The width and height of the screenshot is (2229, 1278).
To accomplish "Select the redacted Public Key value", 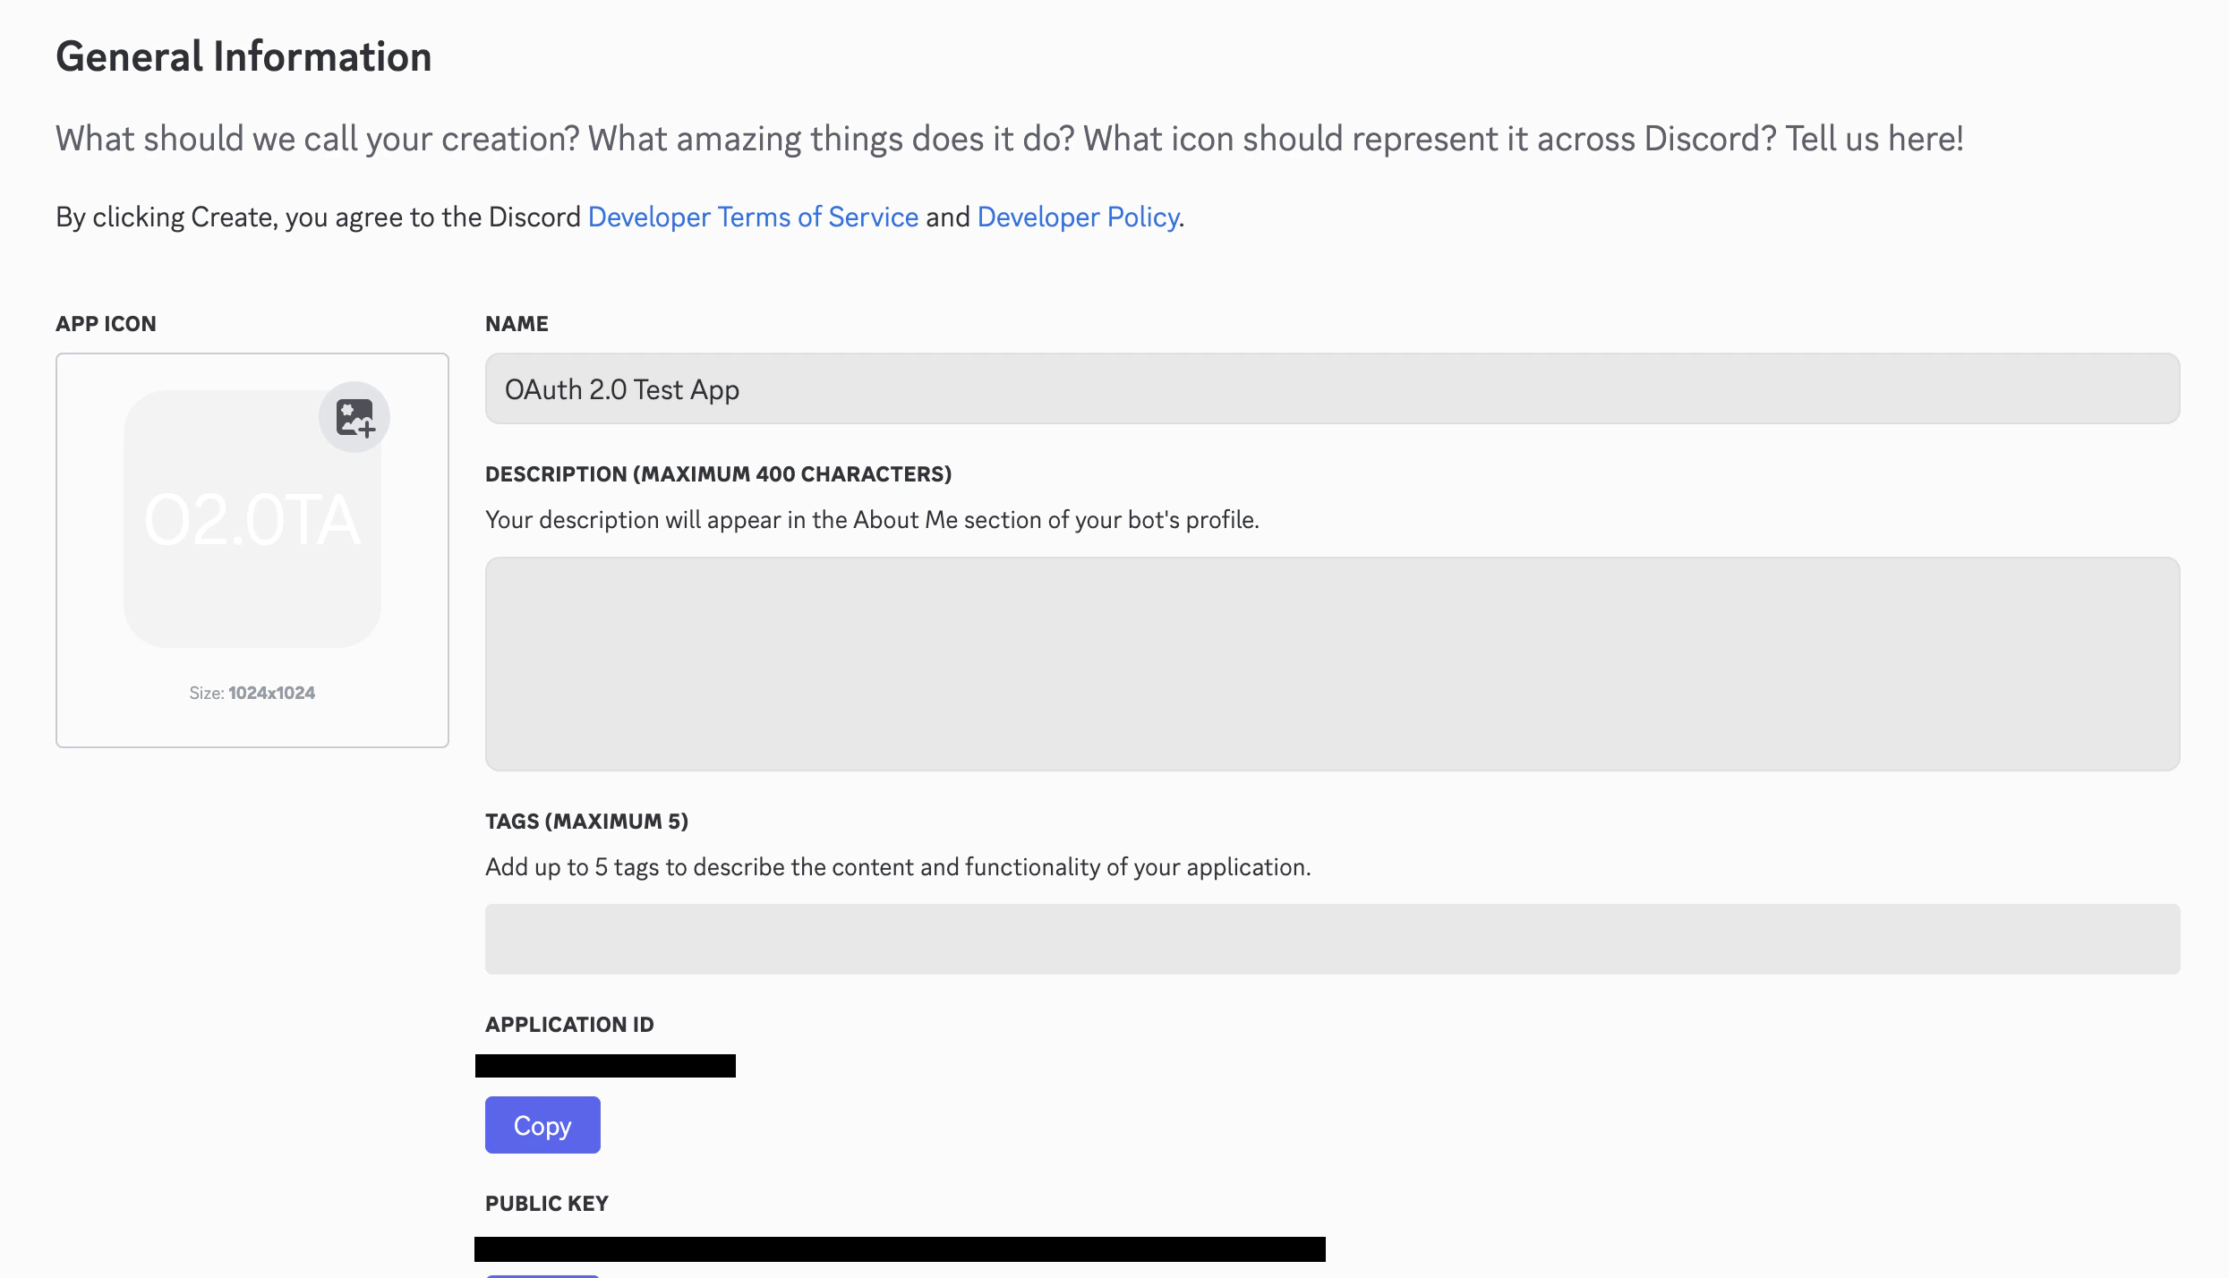I will click(x=900, y=1249).
